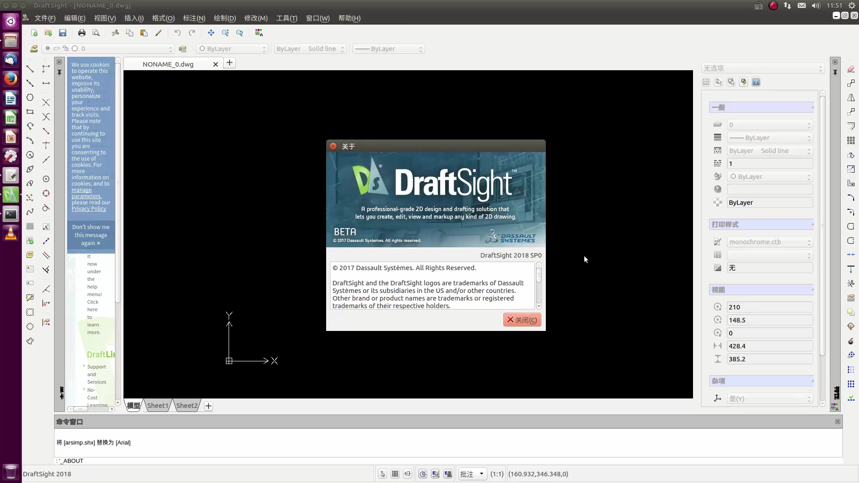Click the view width field 428.4
The image size is (859, 483).
[770, 346]
